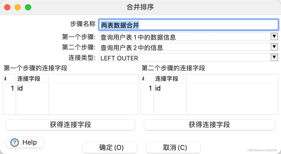Click the LEFT OUTER combo box text
Image resolution: width=281 pixels, height=154 pixels.
[x=119, y=58]
